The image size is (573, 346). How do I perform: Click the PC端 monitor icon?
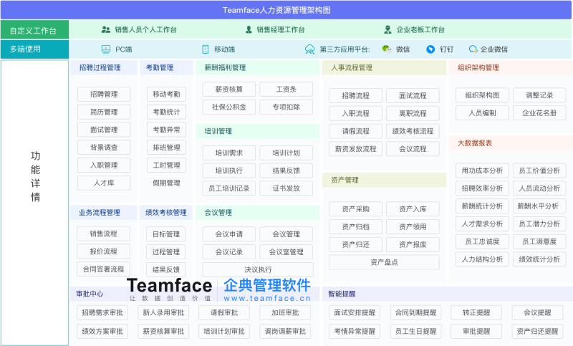(x=106, y=49)
